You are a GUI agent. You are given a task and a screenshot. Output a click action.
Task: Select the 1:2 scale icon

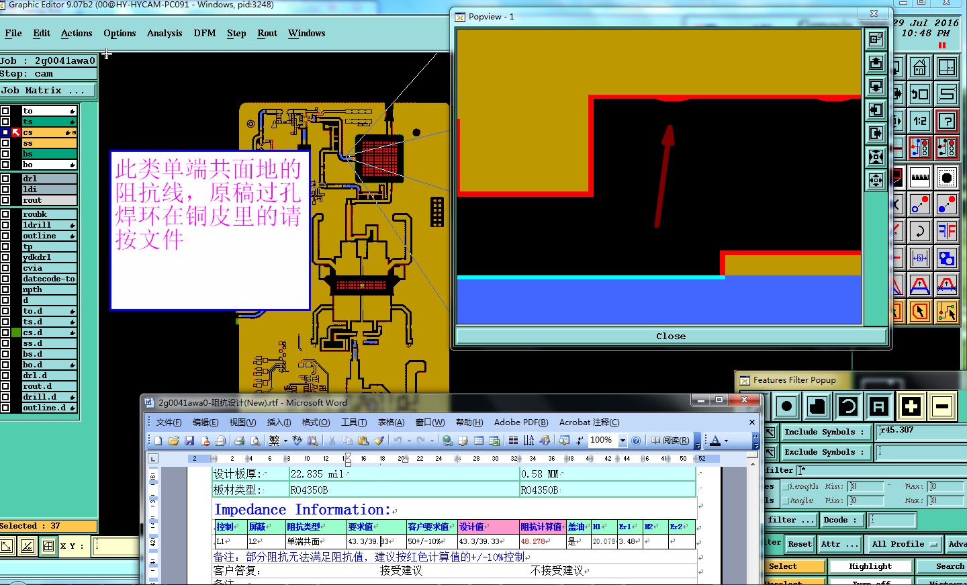(920, 121)
